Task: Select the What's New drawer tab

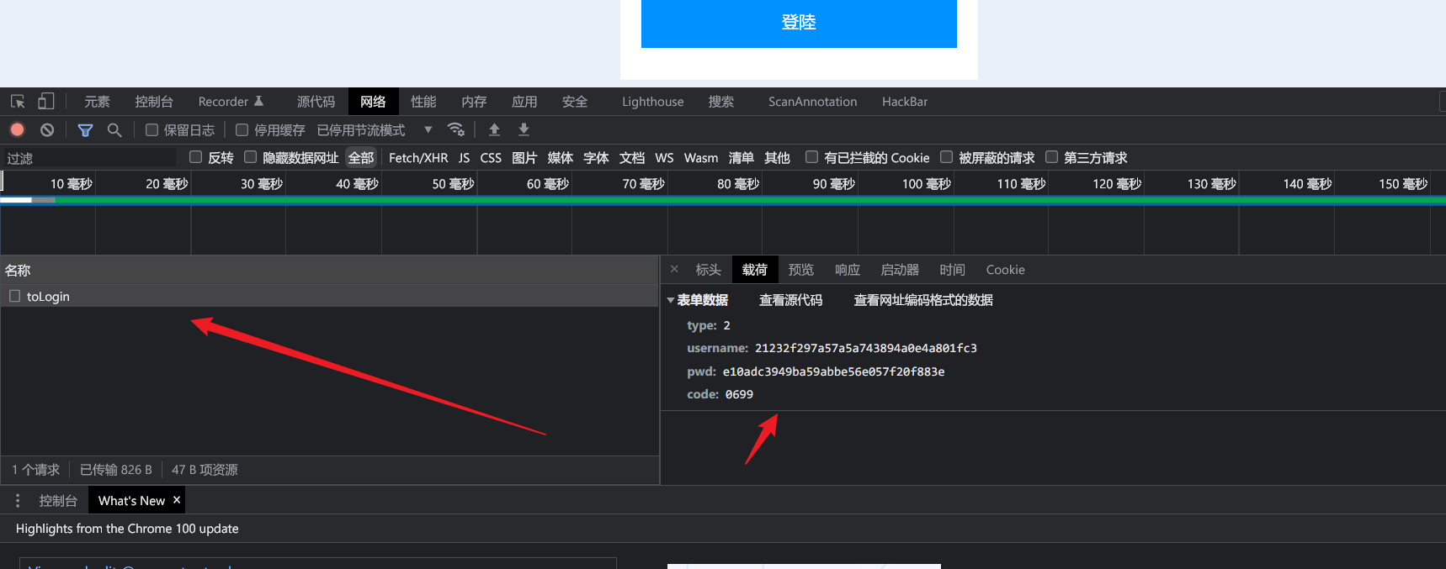Action: click(131, 501)
